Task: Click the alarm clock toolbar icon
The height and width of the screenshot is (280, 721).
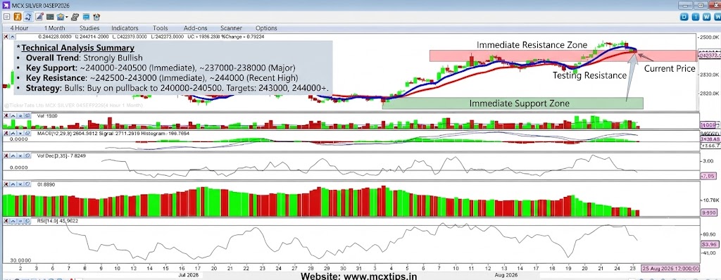Action: tap(96, 17)
